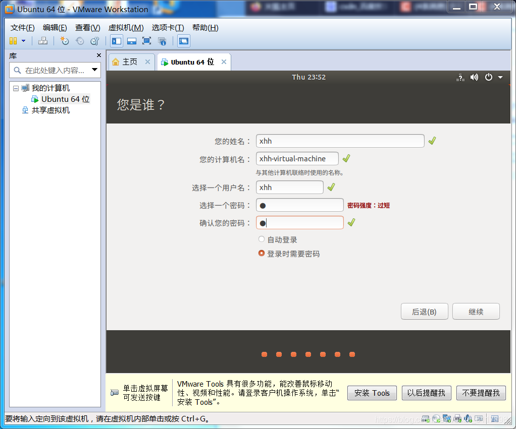The image size is (516, 429).
Task: Click the 您的姓名 input field
Action: [x=340, y=141]
